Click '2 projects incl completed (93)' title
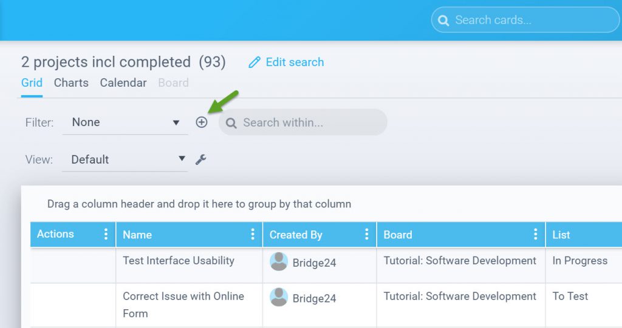 [123, 62]
